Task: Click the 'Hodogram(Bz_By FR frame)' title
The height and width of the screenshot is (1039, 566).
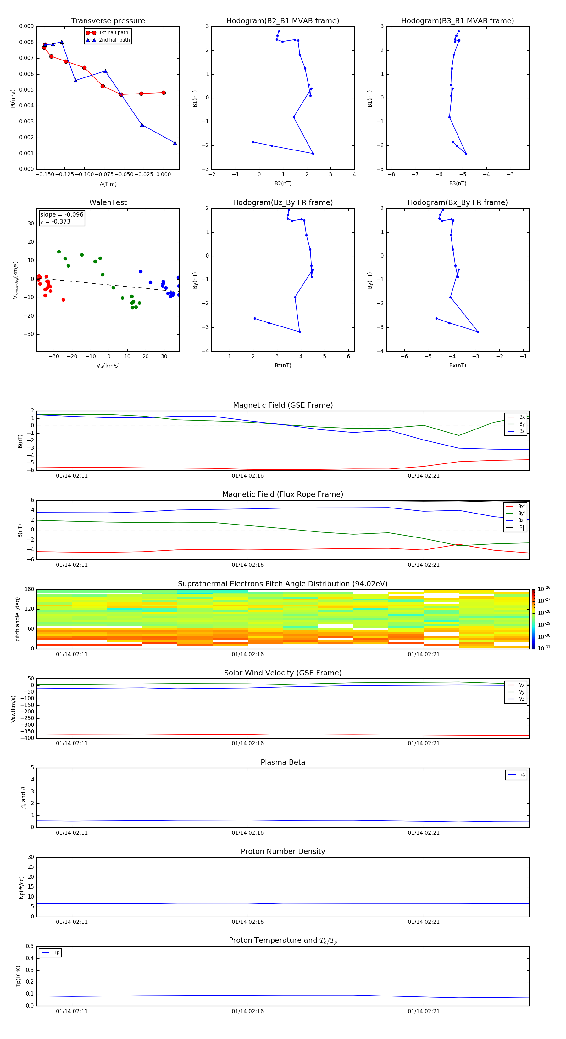Action: point(283,202)
